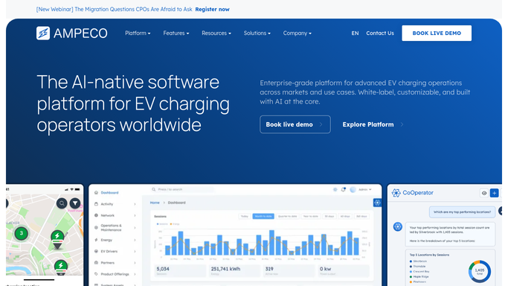Open the map filter funnel icon

click(75, 203)
